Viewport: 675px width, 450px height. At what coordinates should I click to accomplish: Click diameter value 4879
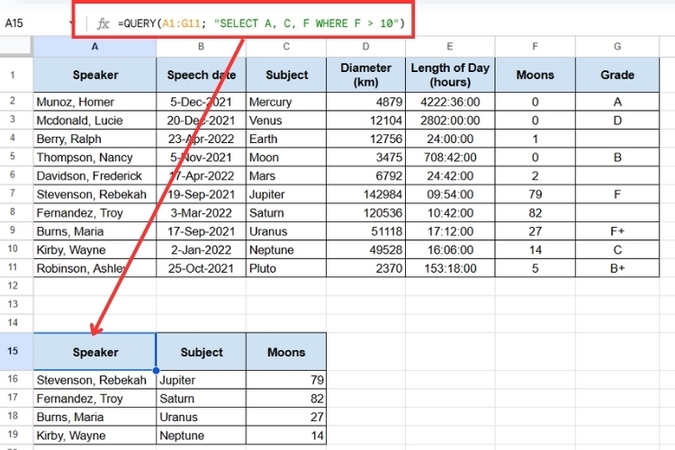366,102
